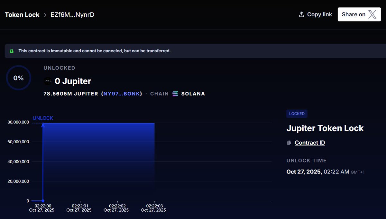Select the UNLOCK TIME heading

[306, 160]
